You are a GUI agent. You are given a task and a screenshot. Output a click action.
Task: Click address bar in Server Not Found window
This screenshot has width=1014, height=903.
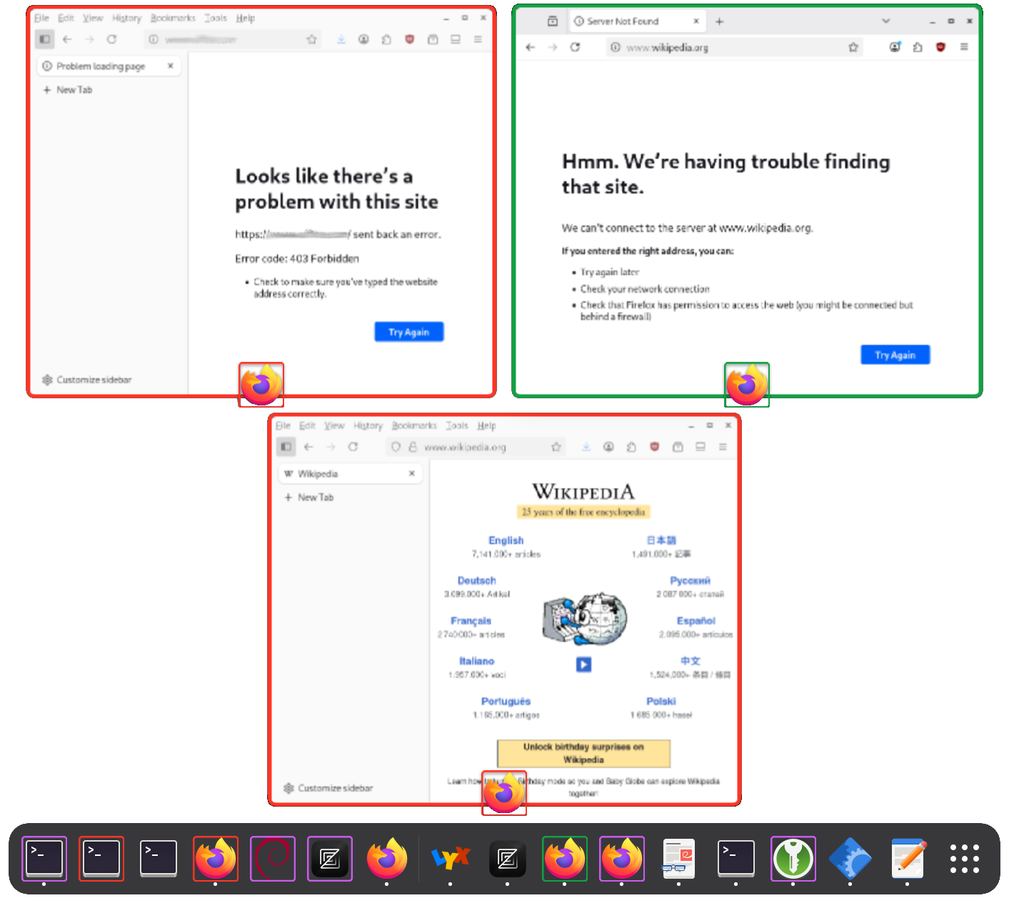(735, 47)
